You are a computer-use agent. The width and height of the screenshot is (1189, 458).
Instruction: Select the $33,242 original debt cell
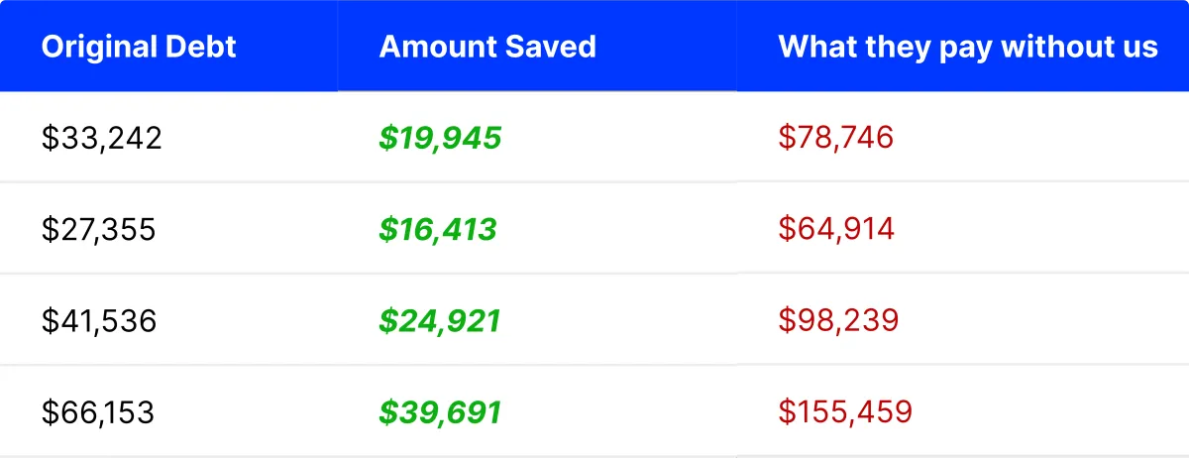101,139
